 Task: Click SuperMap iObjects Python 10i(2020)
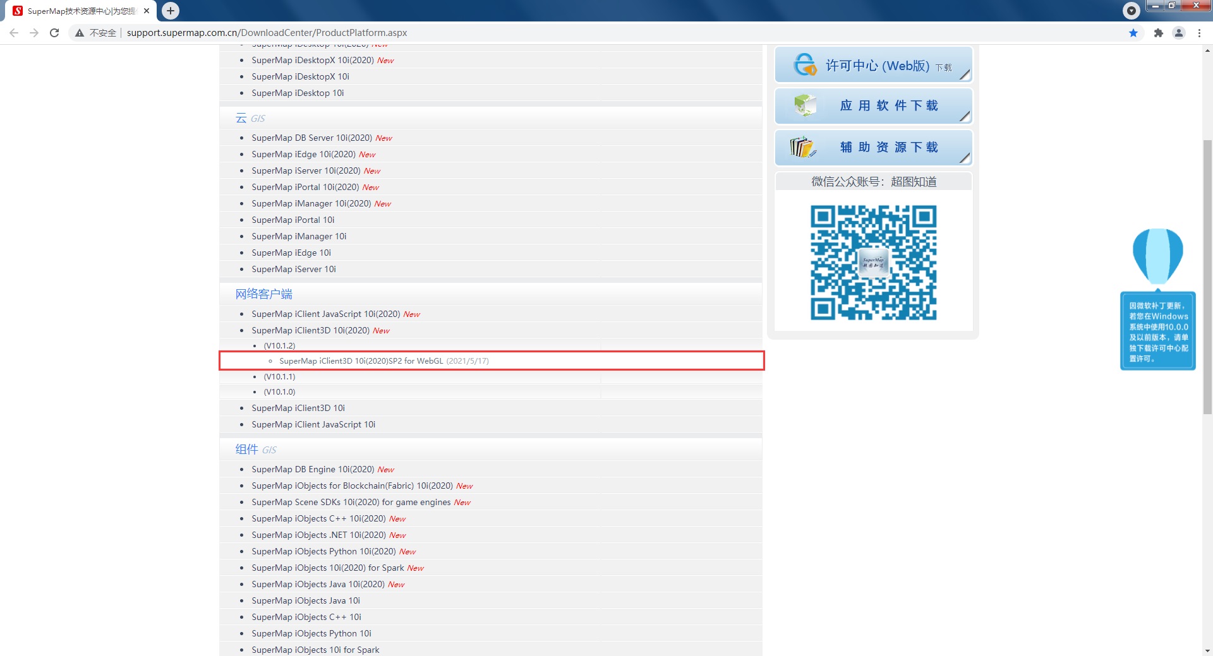click(323, 551)
